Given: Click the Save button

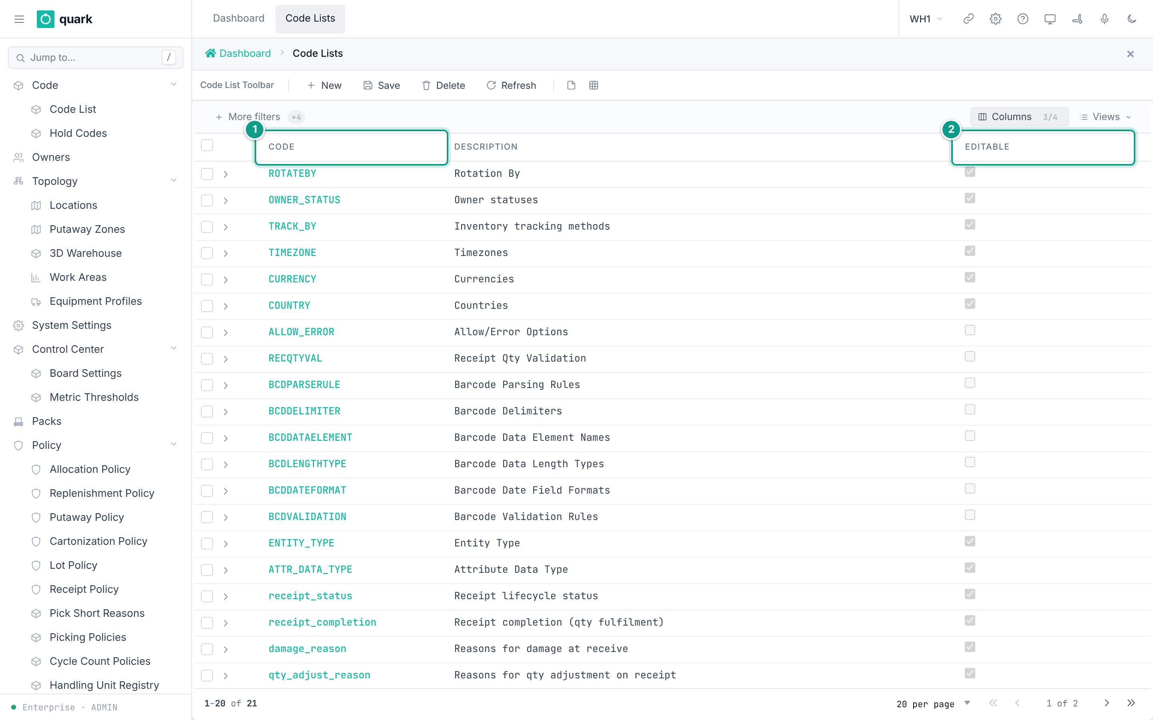Looking at the screenshot, I should tap(382, 85).
